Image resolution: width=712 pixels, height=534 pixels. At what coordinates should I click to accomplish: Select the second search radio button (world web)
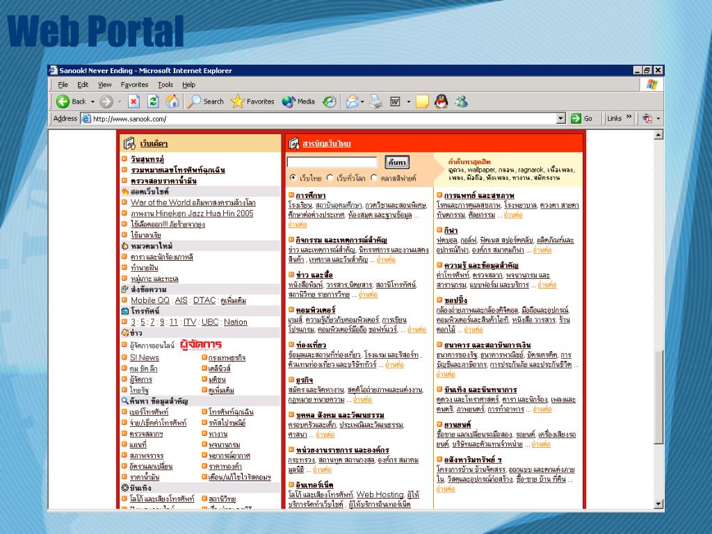point(330,177)
